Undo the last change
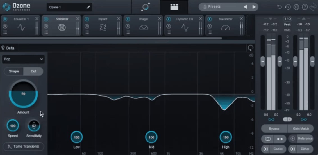 pyautogui.click(x=280, y=7)
